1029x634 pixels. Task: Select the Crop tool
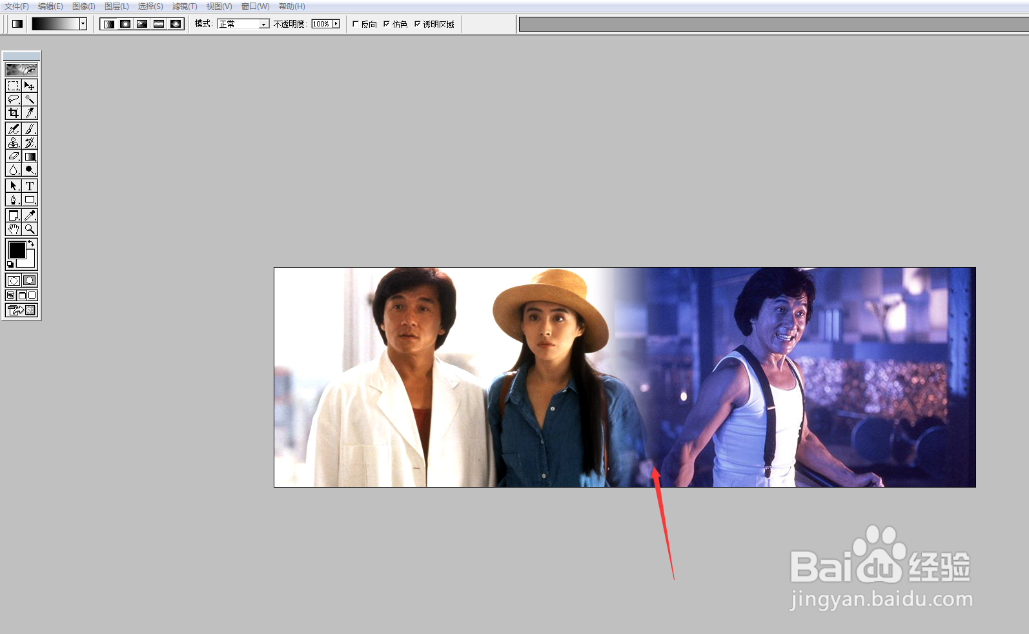coord(14,113)
